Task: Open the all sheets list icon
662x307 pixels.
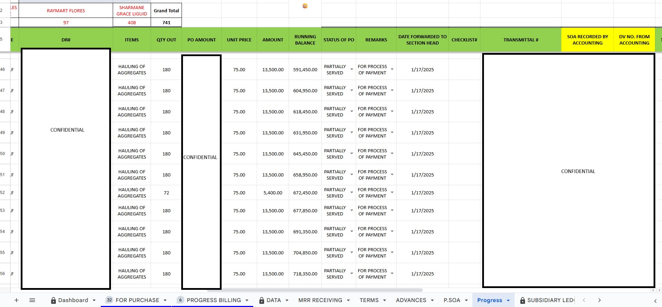Action: click(32, 300)
